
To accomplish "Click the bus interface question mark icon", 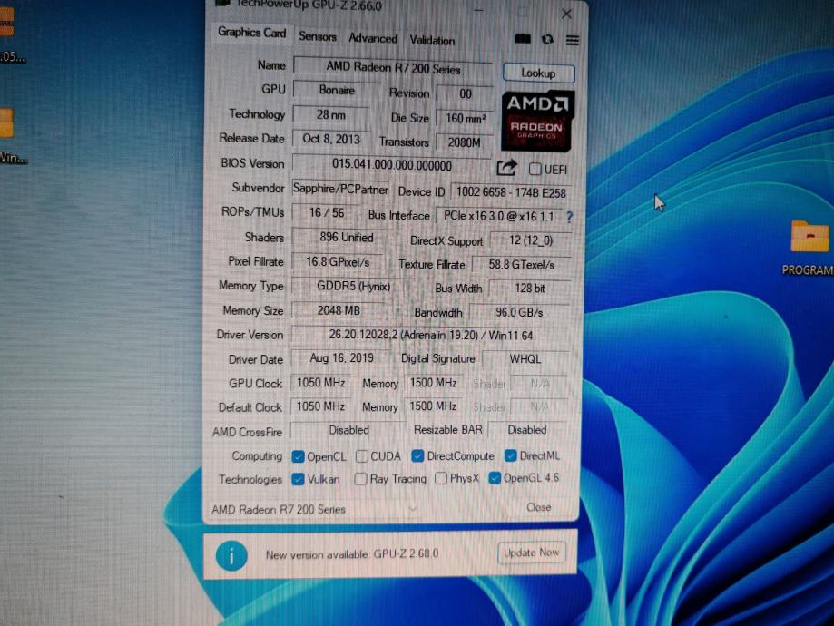I will [569, 217].
